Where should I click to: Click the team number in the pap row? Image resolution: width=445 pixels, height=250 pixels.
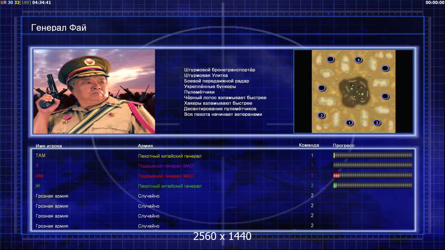(x=312, y=175)
